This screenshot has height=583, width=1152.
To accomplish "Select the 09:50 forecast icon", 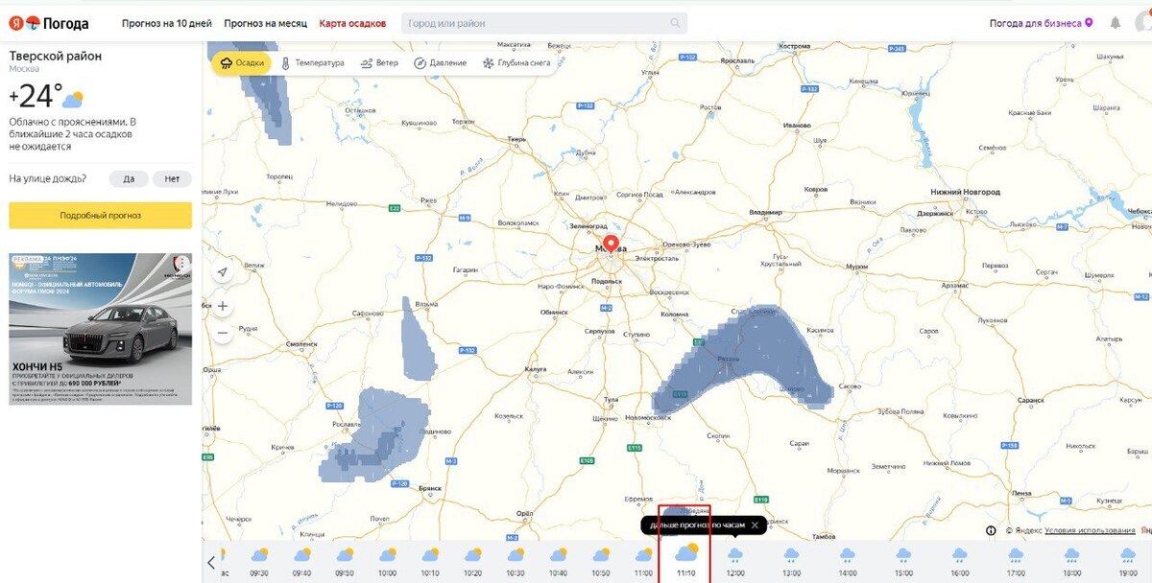I will 345,555.
